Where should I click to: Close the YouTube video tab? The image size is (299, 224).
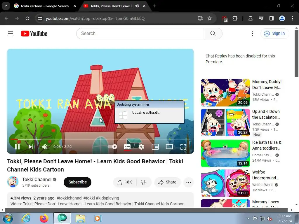pos(144,6)
